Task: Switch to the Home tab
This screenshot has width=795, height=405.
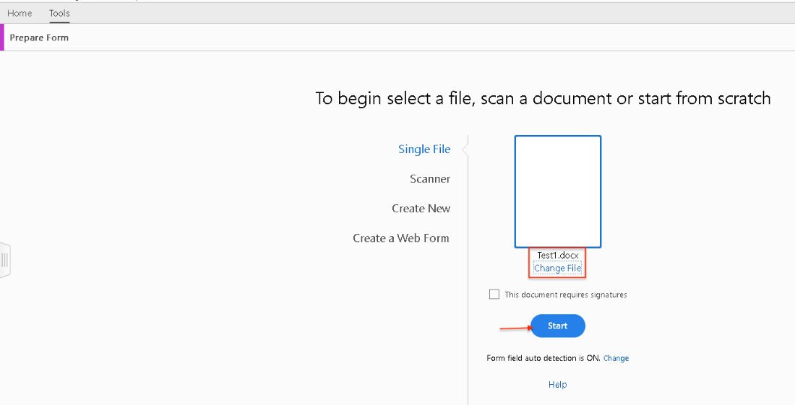Action: pos(20,13)
